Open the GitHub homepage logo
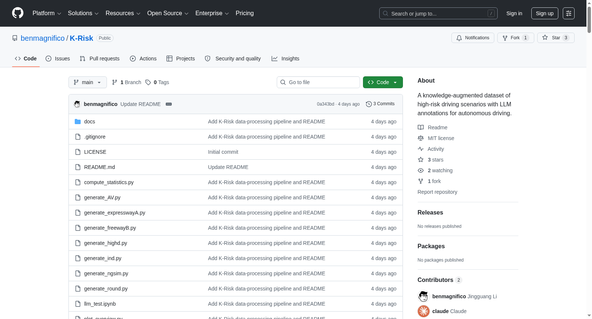The width and height of the screenshot is (592, 319). 18,13
